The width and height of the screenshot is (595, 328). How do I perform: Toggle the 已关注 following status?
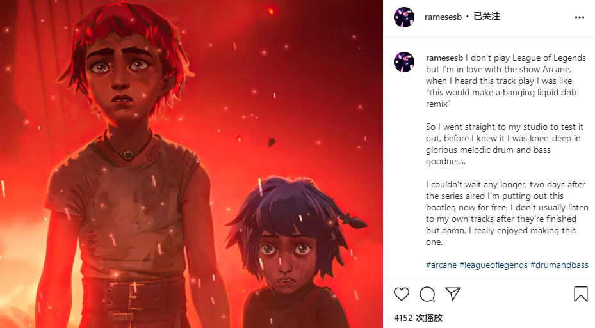tap(487, 17)
